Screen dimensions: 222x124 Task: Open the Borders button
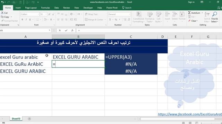(37, 20)
